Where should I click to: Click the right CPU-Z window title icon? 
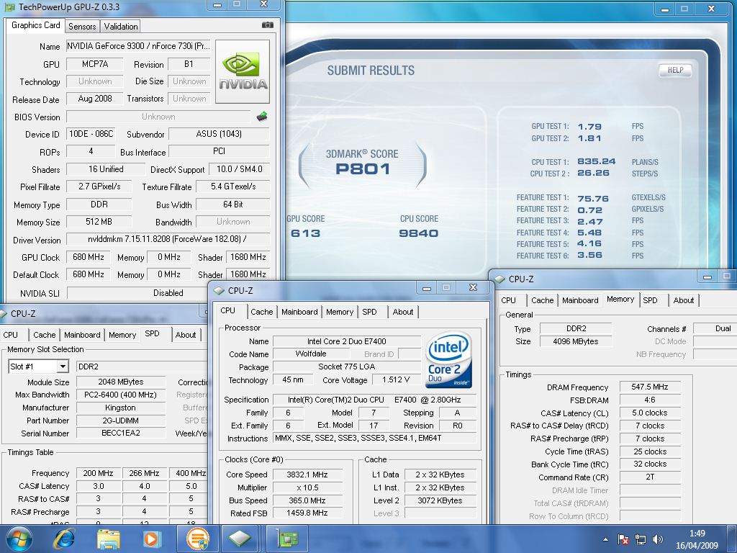coord(499,279)
